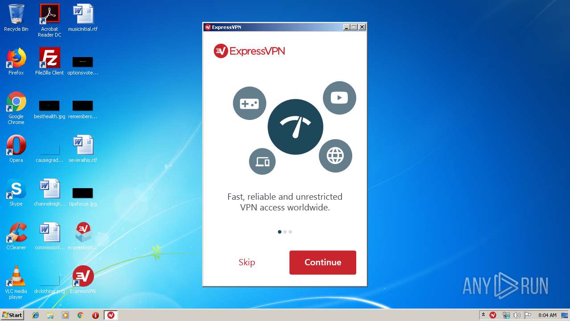The width and height of the screenshot is (570, 321).
Task: Go to the third page indicator dot
Action: click(x=290, y=232)
